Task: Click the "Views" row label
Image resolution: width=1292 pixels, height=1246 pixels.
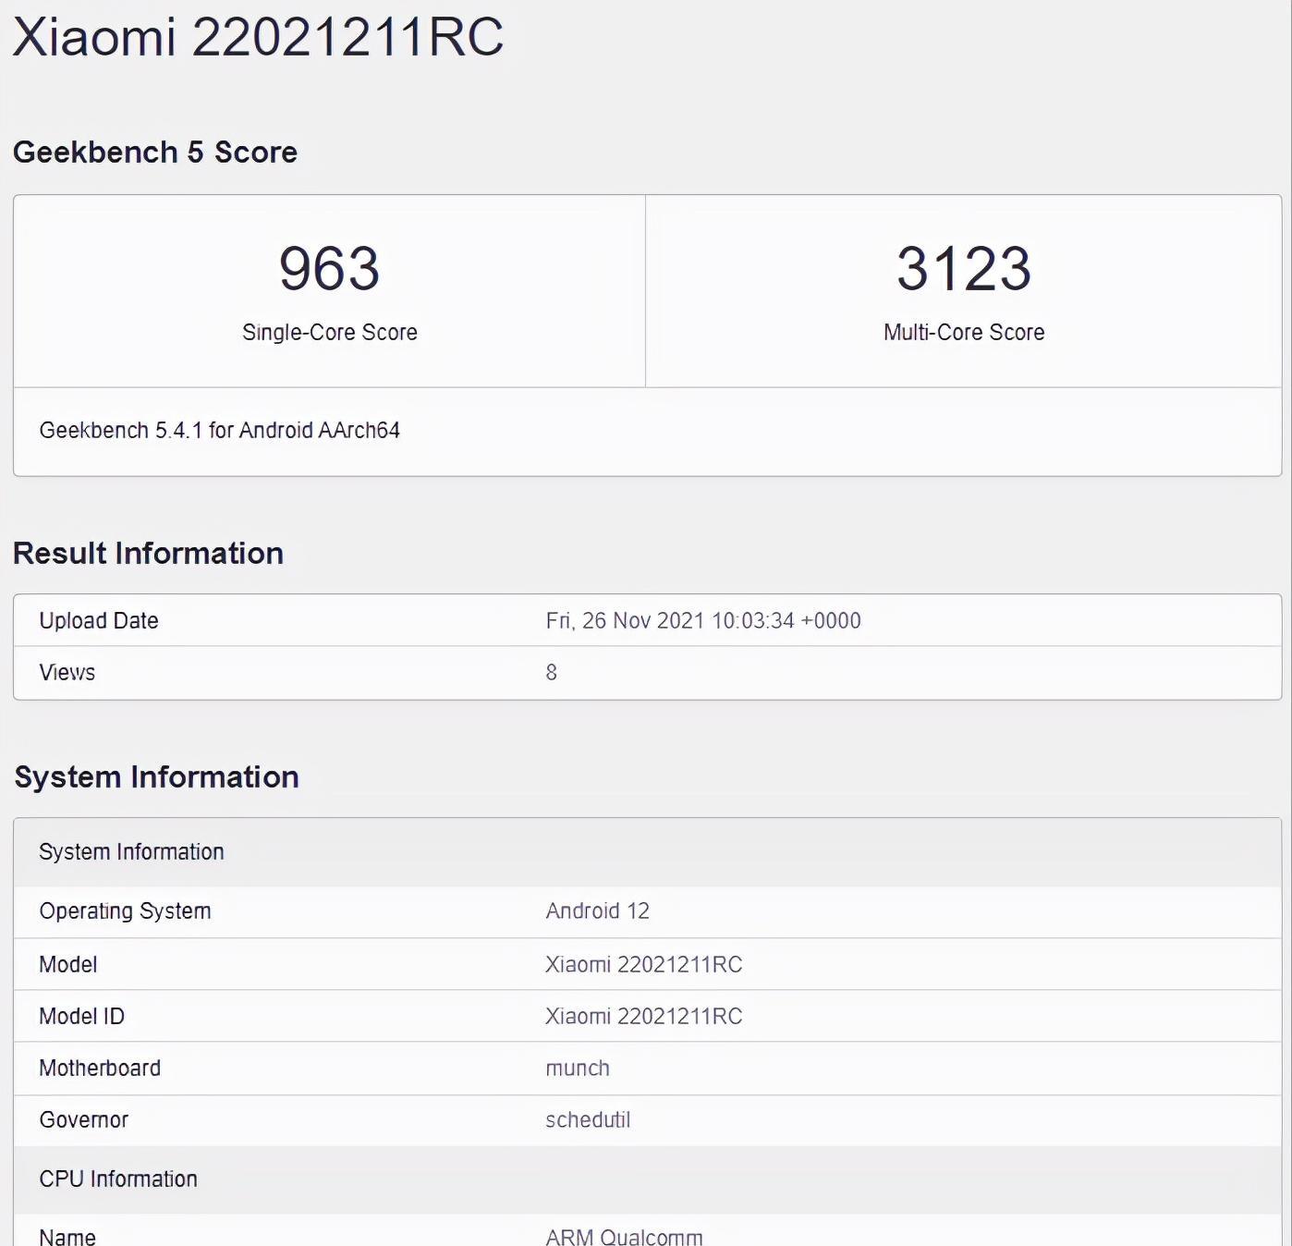Action: pyautogui.click(x=67, y=672)
